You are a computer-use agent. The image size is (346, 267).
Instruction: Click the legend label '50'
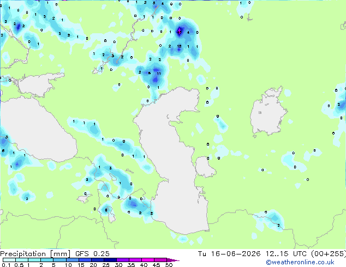click(169, 265)
